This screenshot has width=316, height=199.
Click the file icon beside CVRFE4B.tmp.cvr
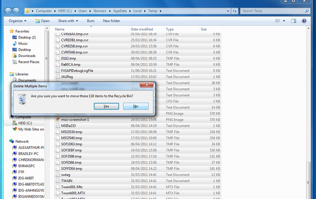[x=58, y=52]
